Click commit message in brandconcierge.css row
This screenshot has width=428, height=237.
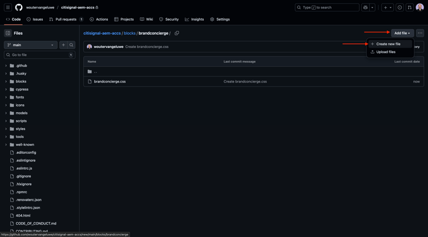(245, 81)
